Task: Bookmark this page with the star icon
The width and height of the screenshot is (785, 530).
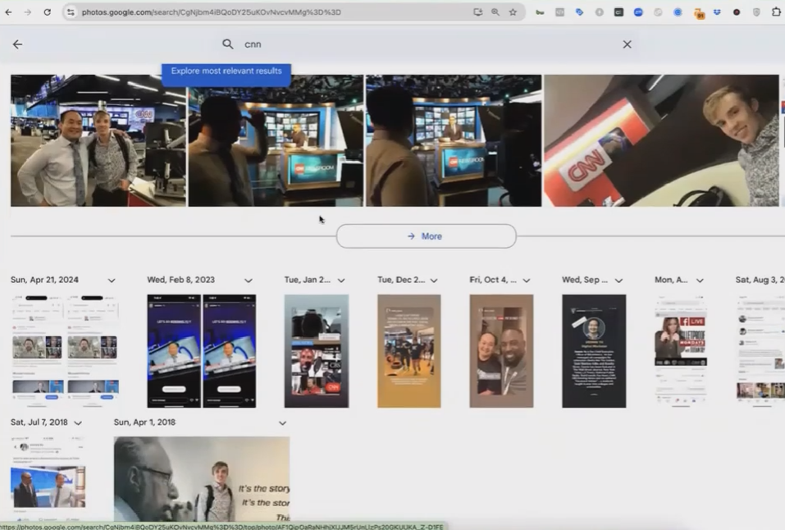Action: (513, 12)
